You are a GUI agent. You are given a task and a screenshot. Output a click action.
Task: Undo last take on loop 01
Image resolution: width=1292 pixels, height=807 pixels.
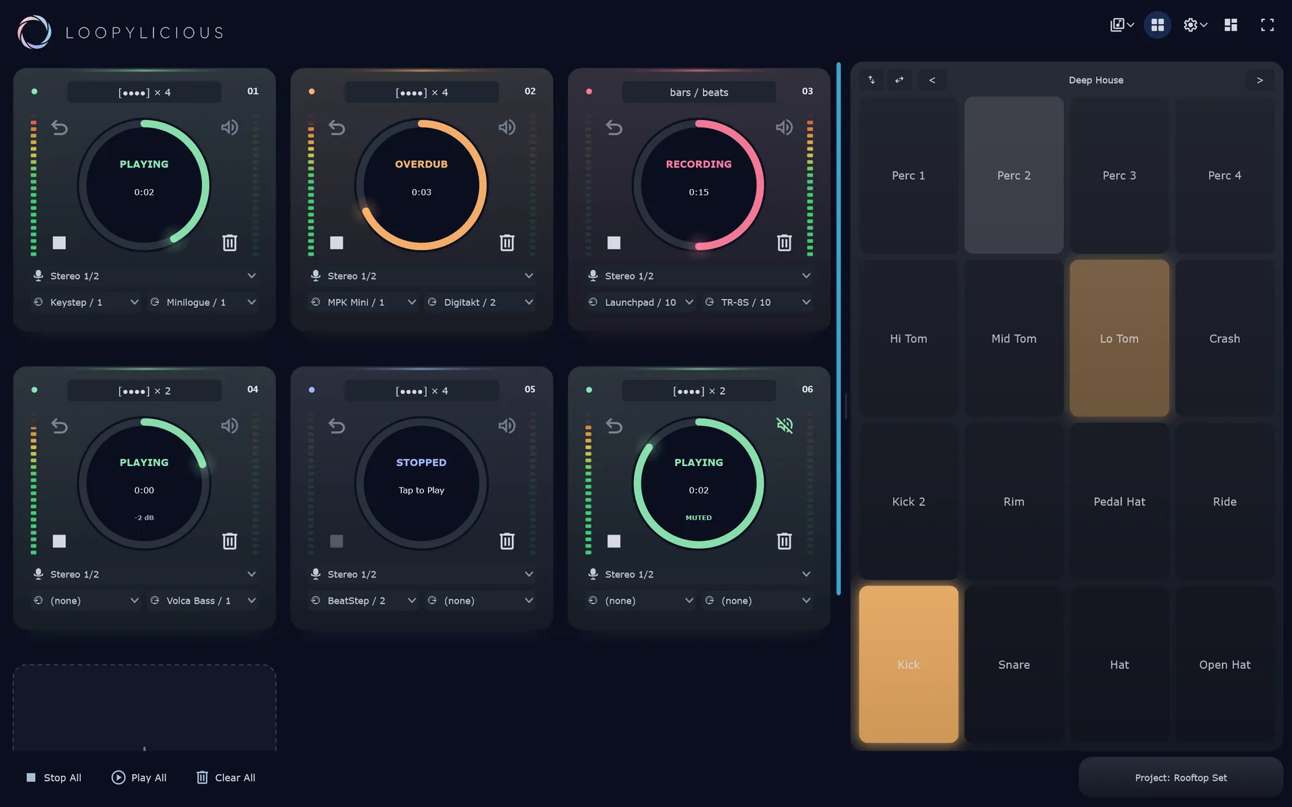tap(59, 127)
